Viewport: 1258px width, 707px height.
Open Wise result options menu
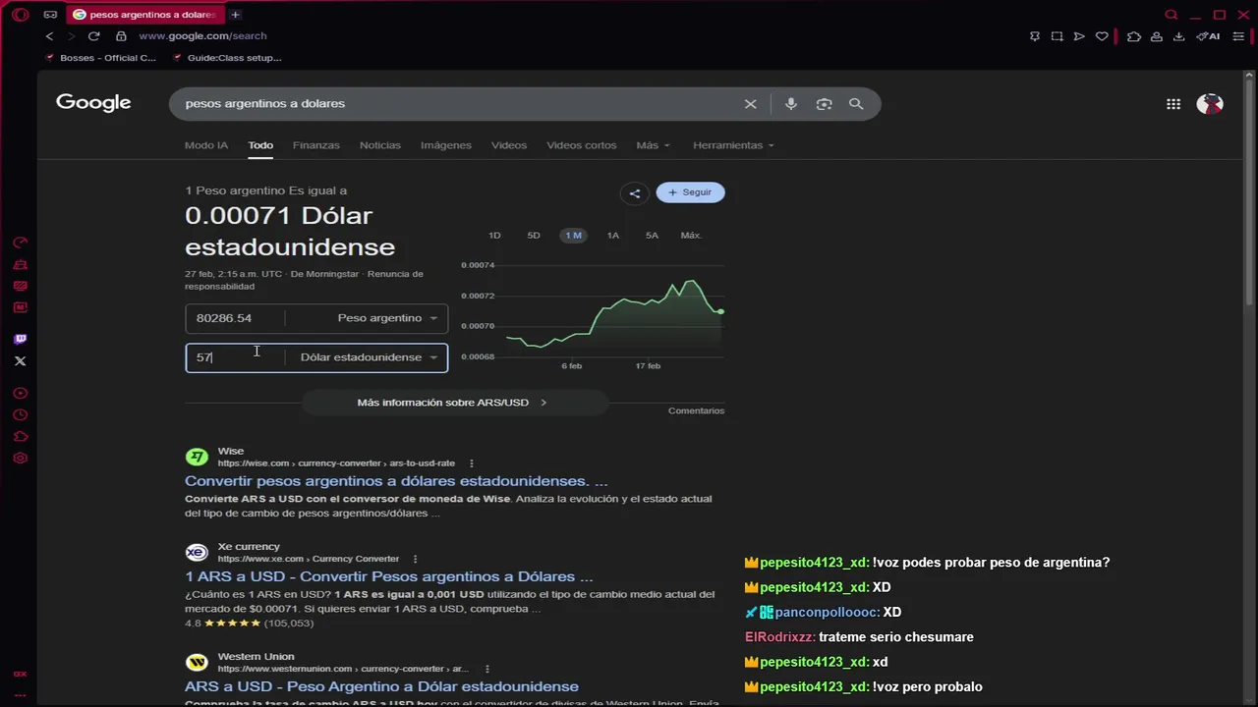[x=472, y=463]
